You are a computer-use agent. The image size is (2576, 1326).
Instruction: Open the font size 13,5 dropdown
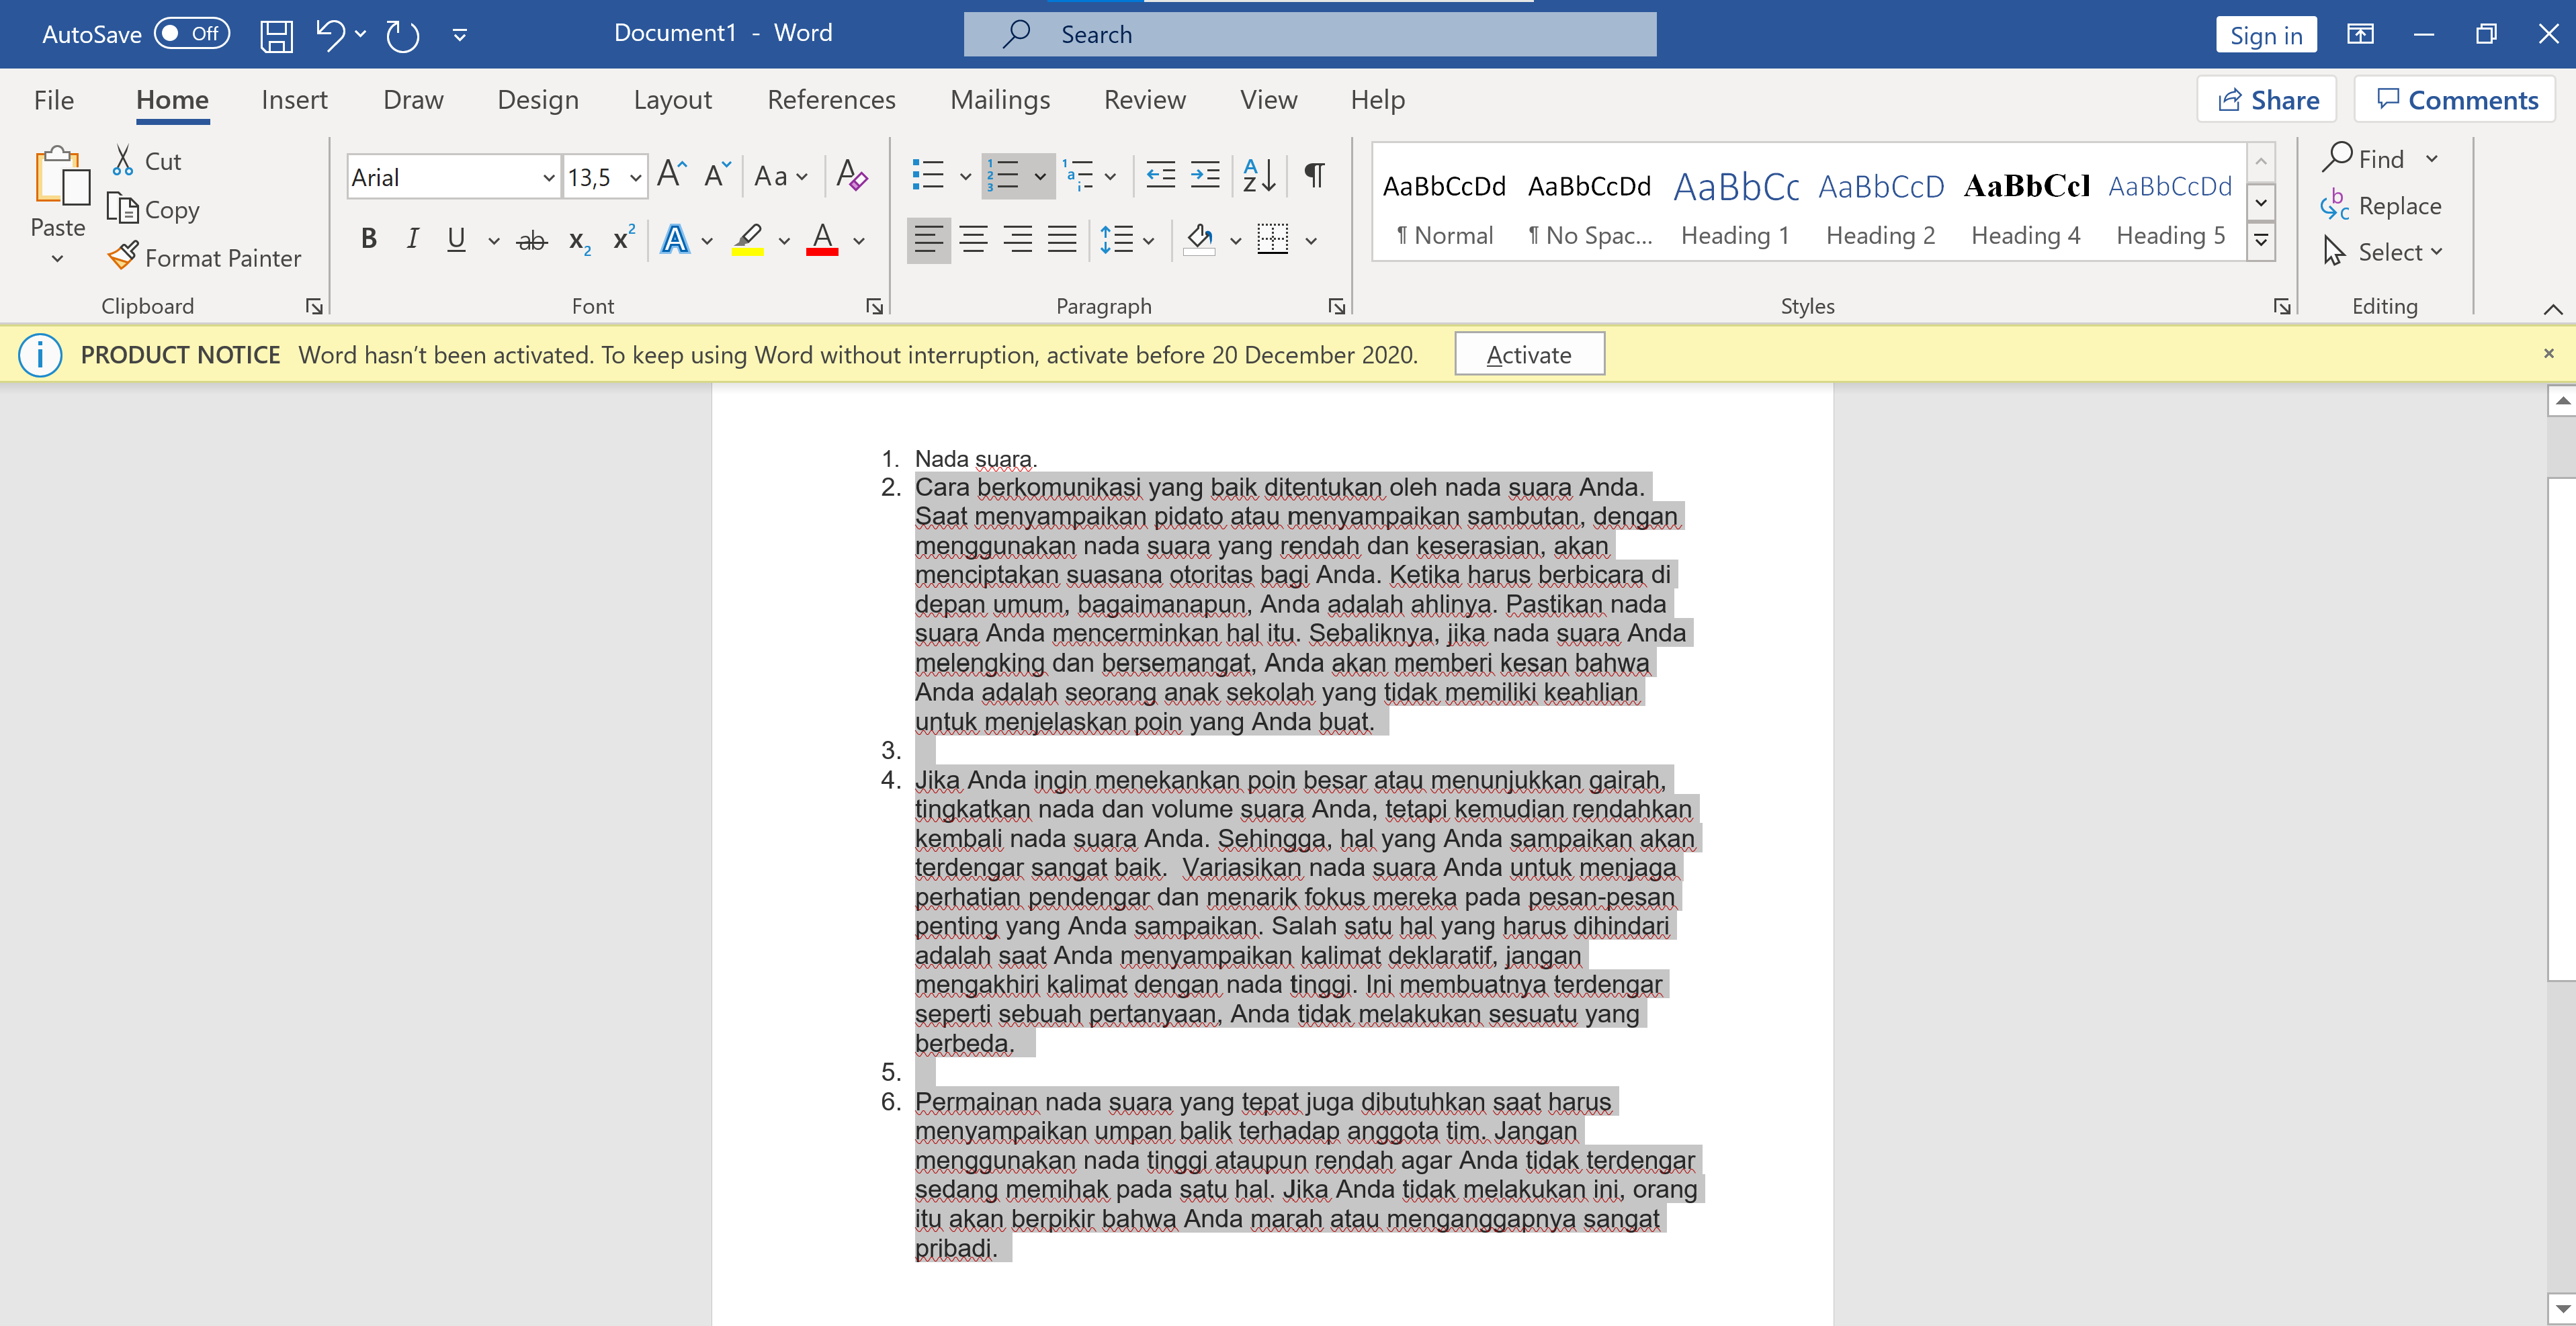tap(635, 178)
